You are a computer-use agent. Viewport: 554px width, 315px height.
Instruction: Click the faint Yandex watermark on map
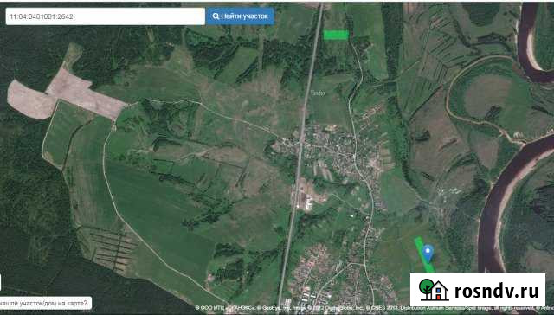point(317,93)
